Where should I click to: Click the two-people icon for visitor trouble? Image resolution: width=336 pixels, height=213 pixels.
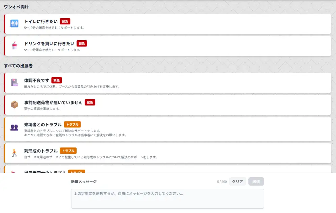14,128
